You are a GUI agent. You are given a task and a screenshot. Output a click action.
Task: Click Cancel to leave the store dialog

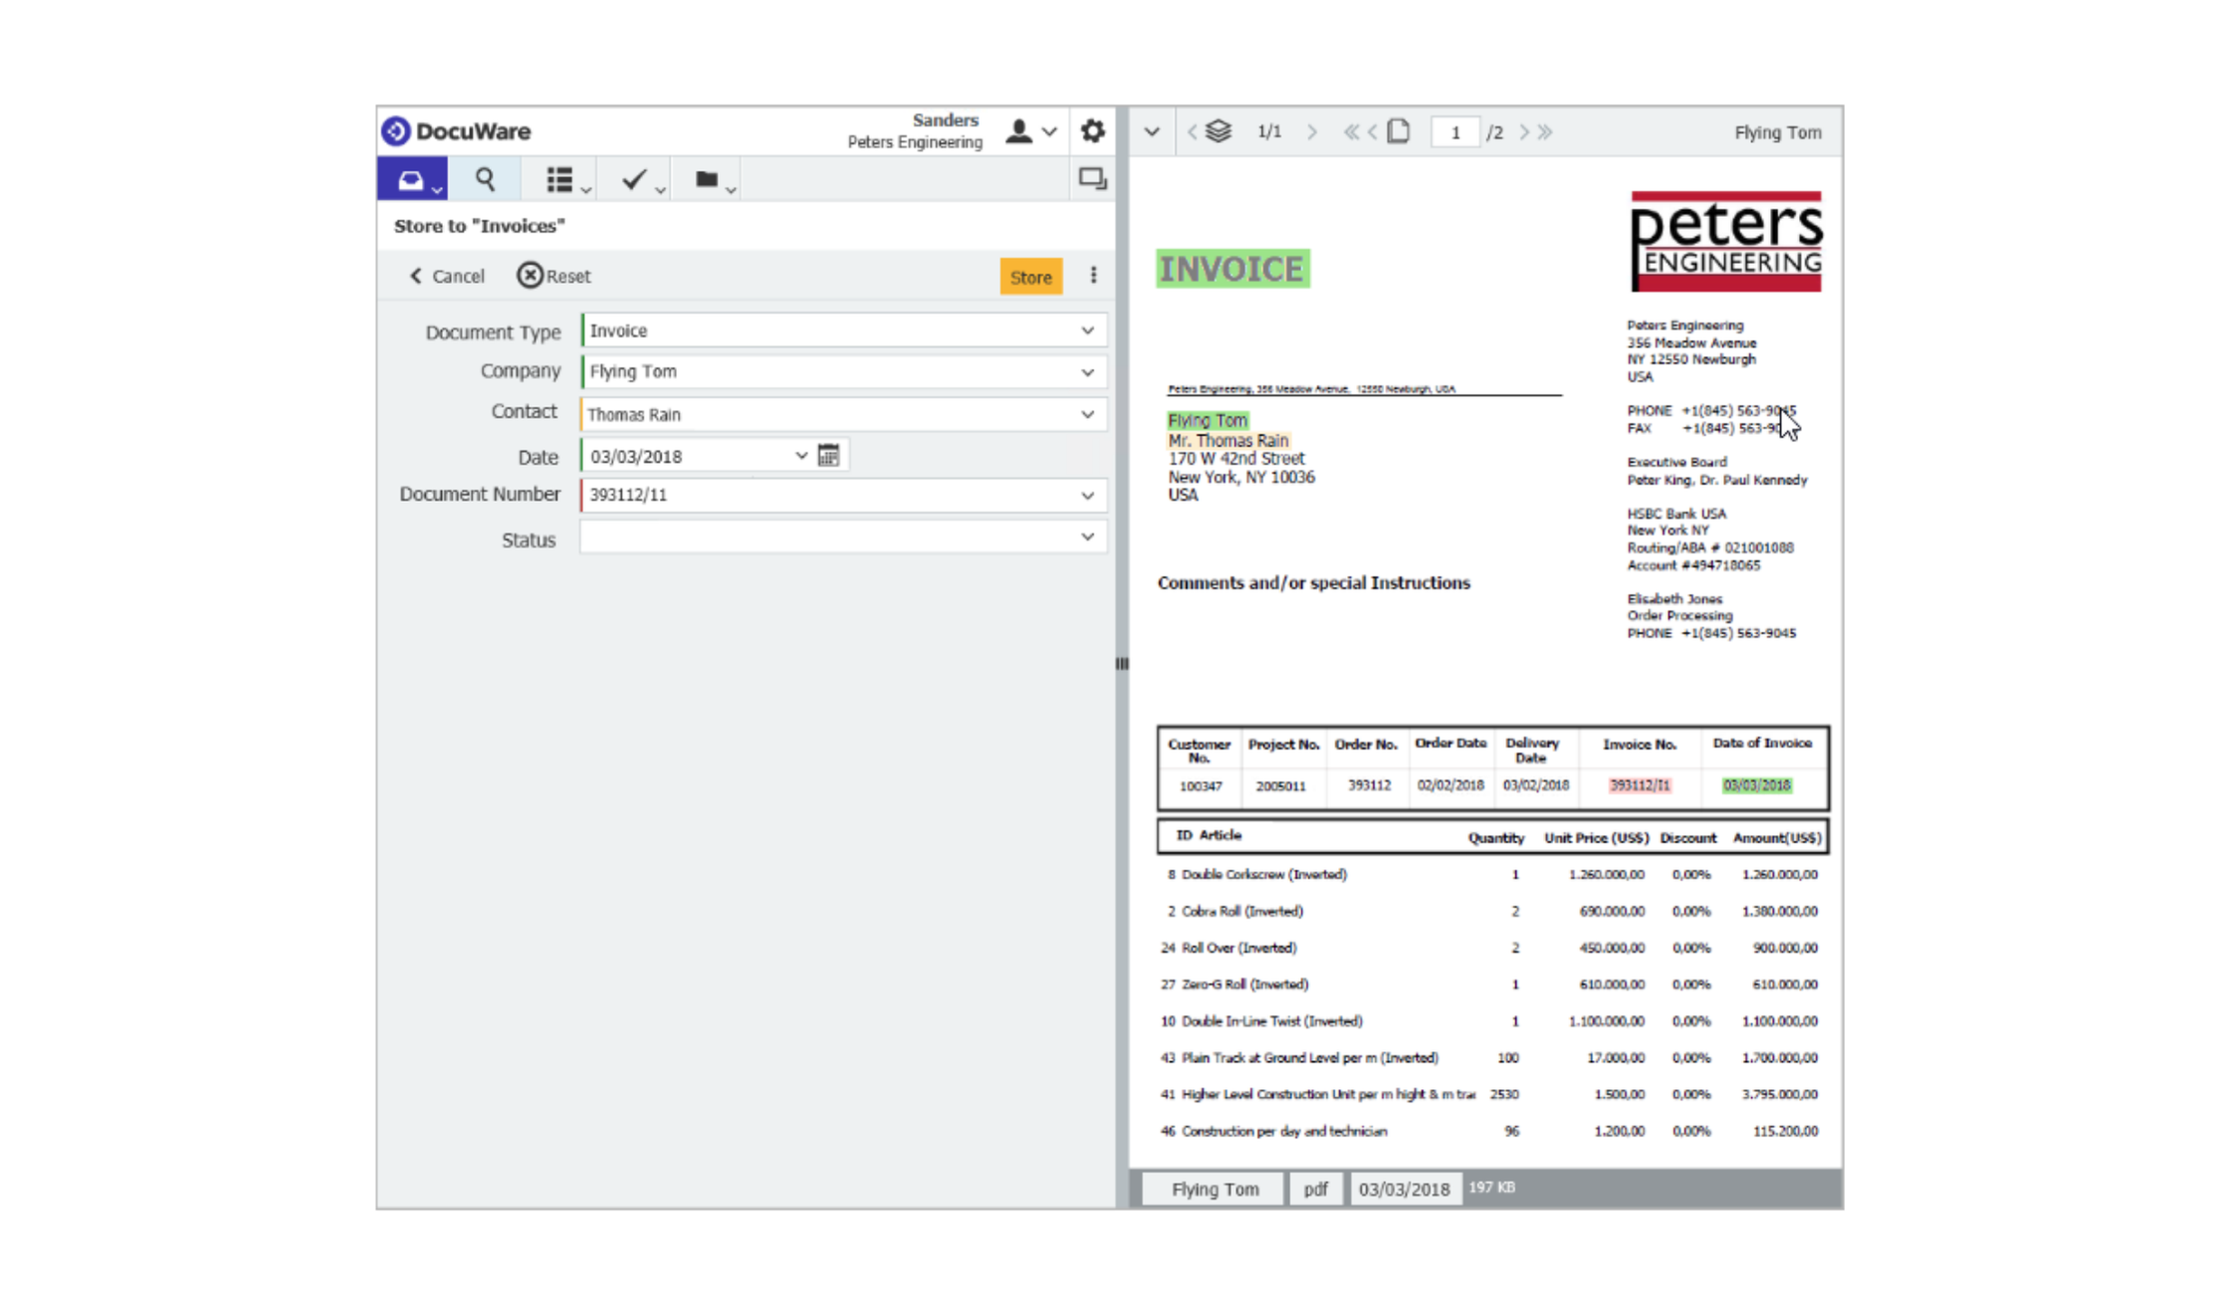click(447, 276)
